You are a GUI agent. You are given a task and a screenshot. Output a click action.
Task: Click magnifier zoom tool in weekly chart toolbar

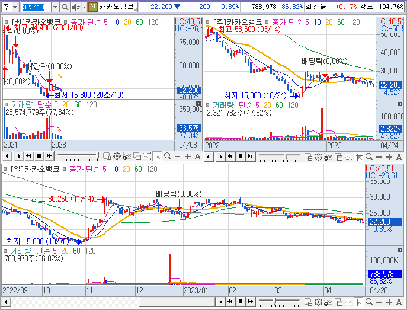[x=369, y=156]
